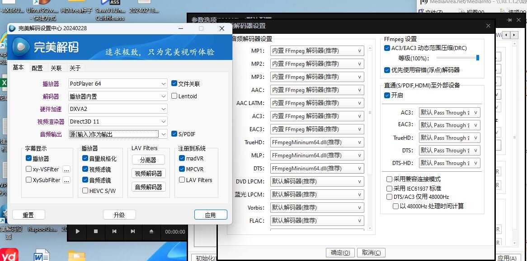Expand the 播放器 PotPlayer 64 dropdown
This screenshot has height=261, width=527.
(163, 84)
